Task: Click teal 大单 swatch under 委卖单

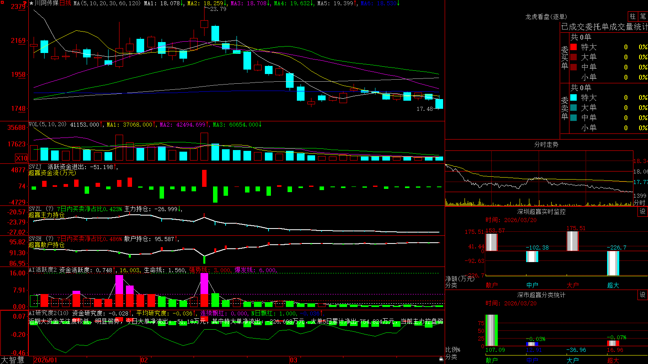Action: click(x=573, y=108)
